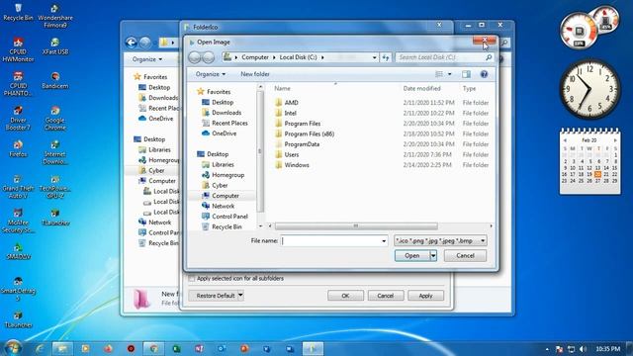Viewport: 633px width, 356px height.
Task: Select the Program Files folder
Action: coord(303,124)
